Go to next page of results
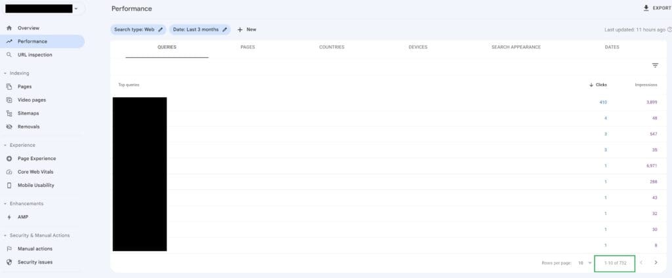The image size is (672, 278). [656, 263]
